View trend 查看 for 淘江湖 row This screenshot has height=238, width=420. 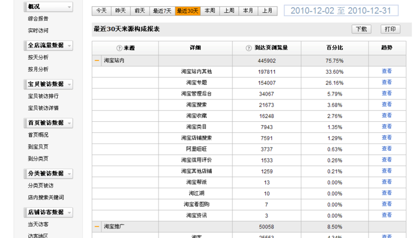(x=387, y=193)
